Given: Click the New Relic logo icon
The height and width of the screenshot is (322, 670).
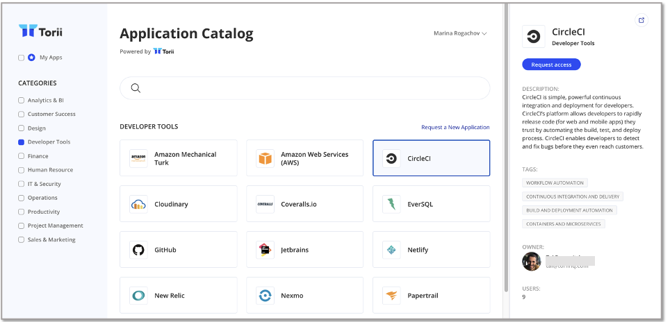Looking at the screenshot, I should [138, 296].
